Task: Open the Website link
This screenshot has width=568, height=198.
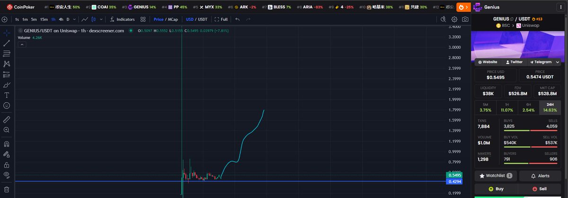Action: click(488, 62)
